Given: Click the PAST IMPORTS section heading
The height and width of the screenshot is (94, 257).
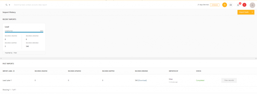Looking at the screenshot, I should click(8, 64).
